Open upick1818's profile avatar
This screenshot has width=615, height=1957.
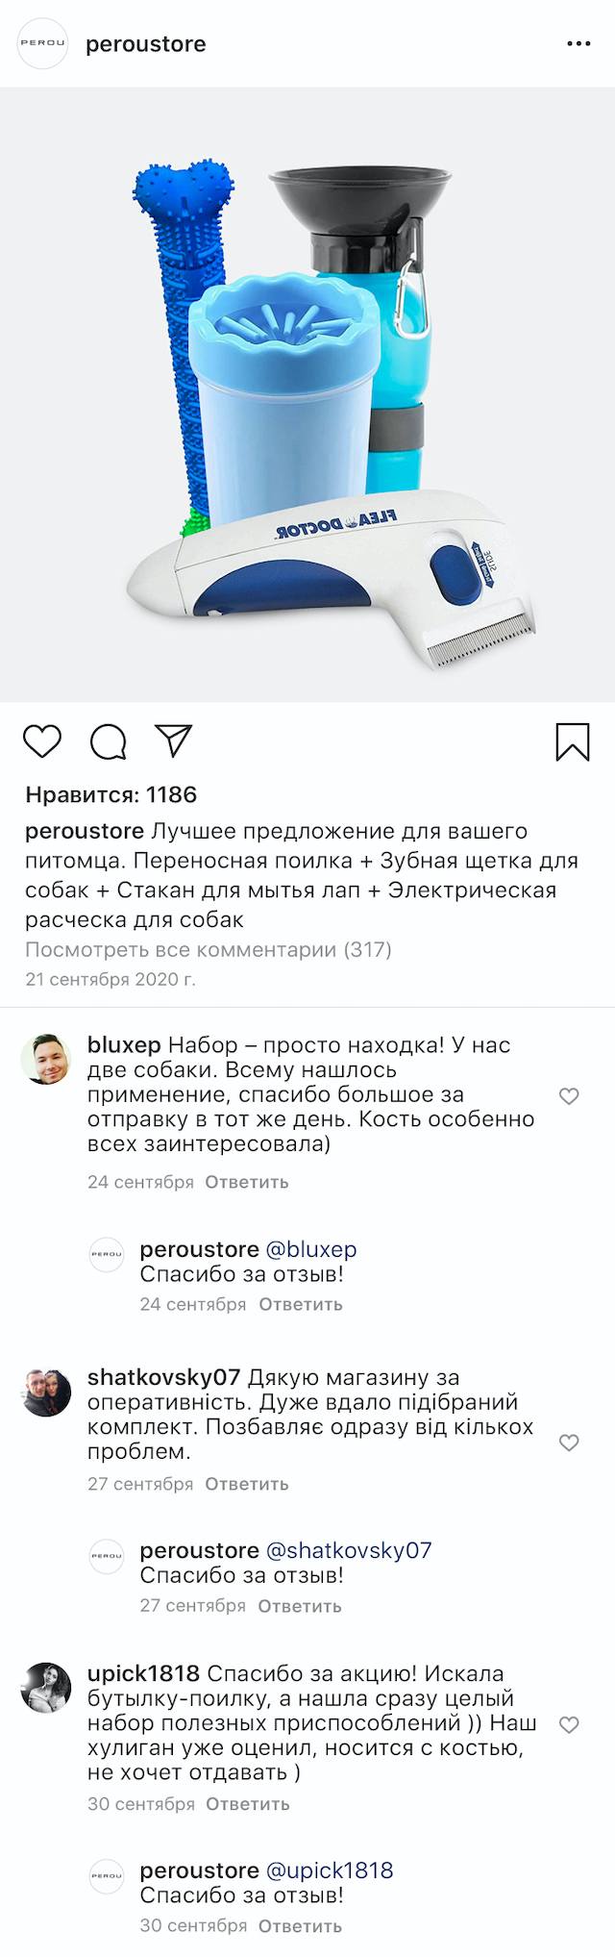[46, 1689]
